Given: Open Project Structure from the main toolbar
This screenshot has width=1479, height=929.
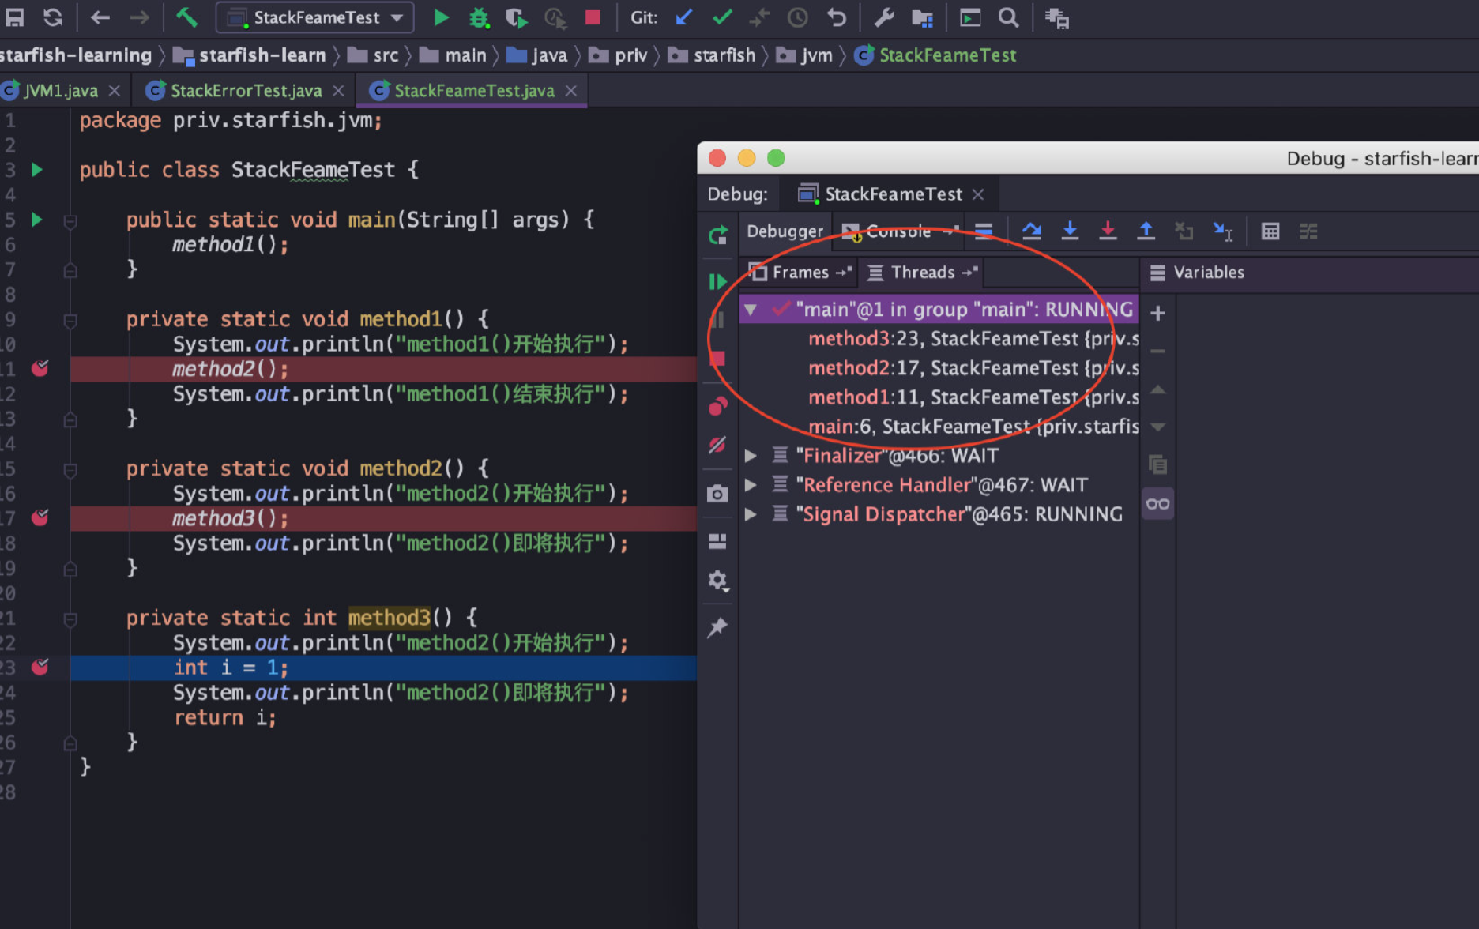Looking at the screenshot, I should coord(923,17).
